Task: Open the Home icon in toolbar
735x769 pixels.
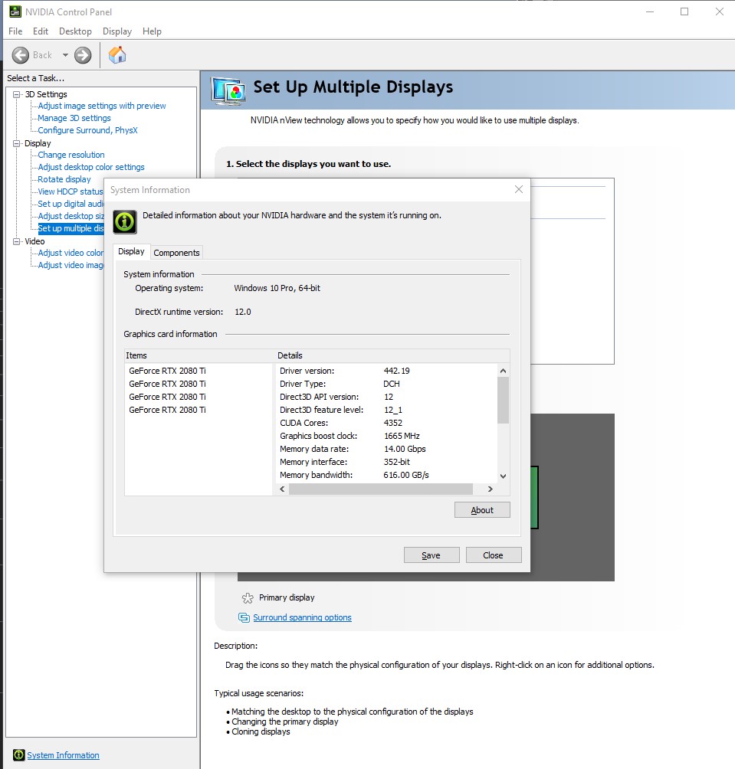Action: [117, 55]
